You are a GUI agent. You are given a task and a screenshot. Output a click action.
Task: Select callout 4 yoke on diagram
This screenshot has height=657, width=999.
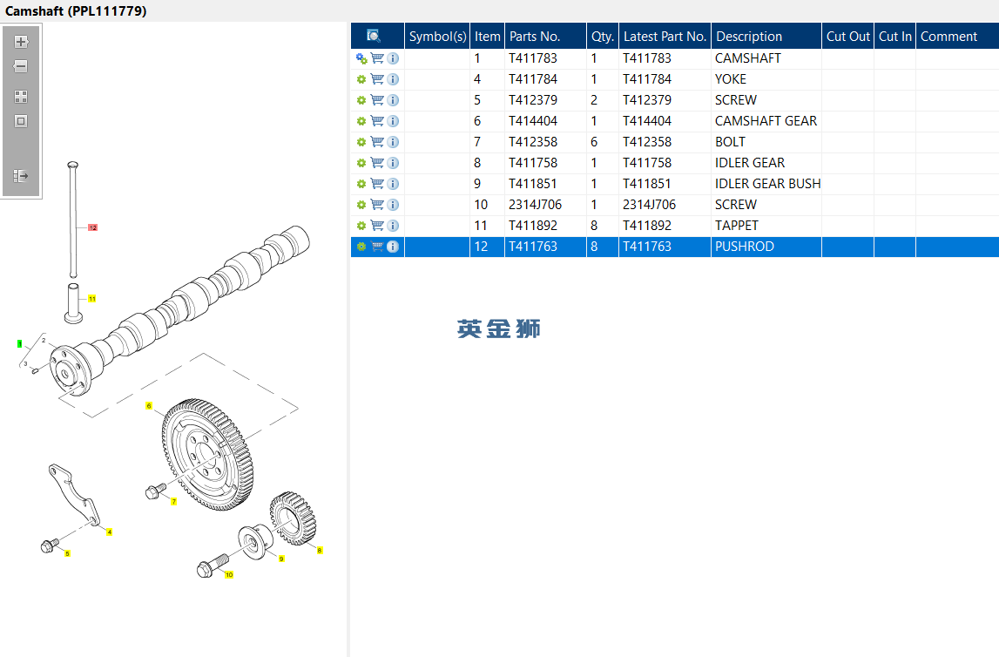110,532
